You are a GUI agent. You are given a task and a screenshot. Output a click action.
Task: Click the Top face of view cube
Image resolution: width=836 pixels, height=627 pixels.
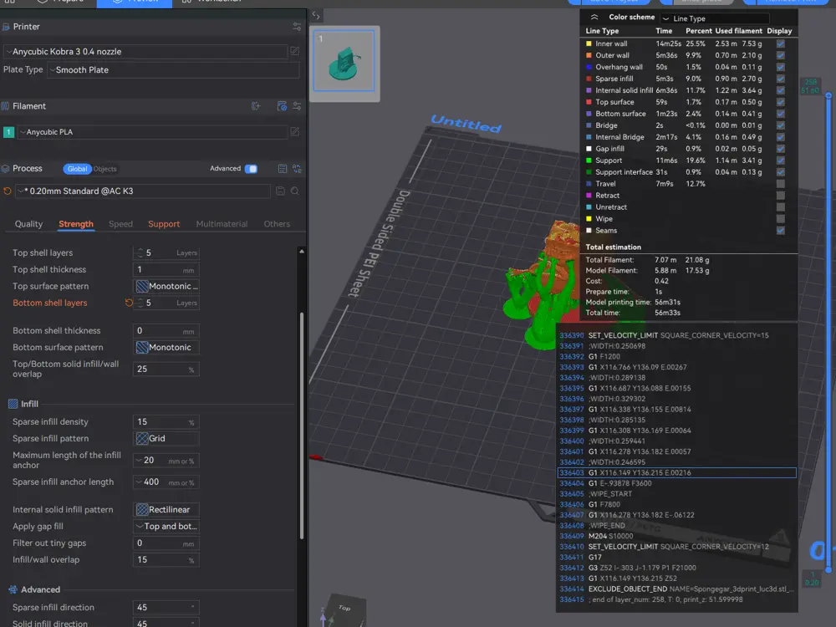[x=345, y=608]
